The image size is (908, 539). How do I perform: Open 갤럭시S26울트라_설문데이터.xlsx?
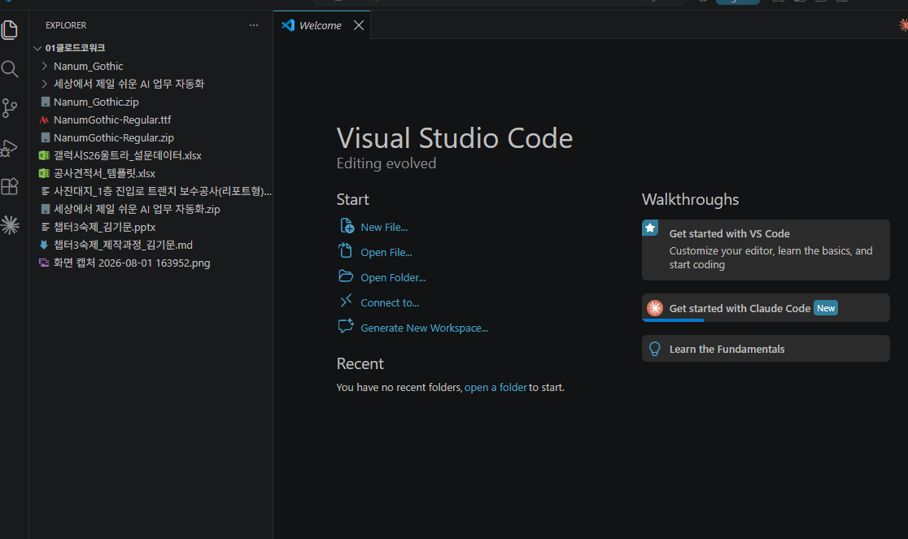click(151, 155)
